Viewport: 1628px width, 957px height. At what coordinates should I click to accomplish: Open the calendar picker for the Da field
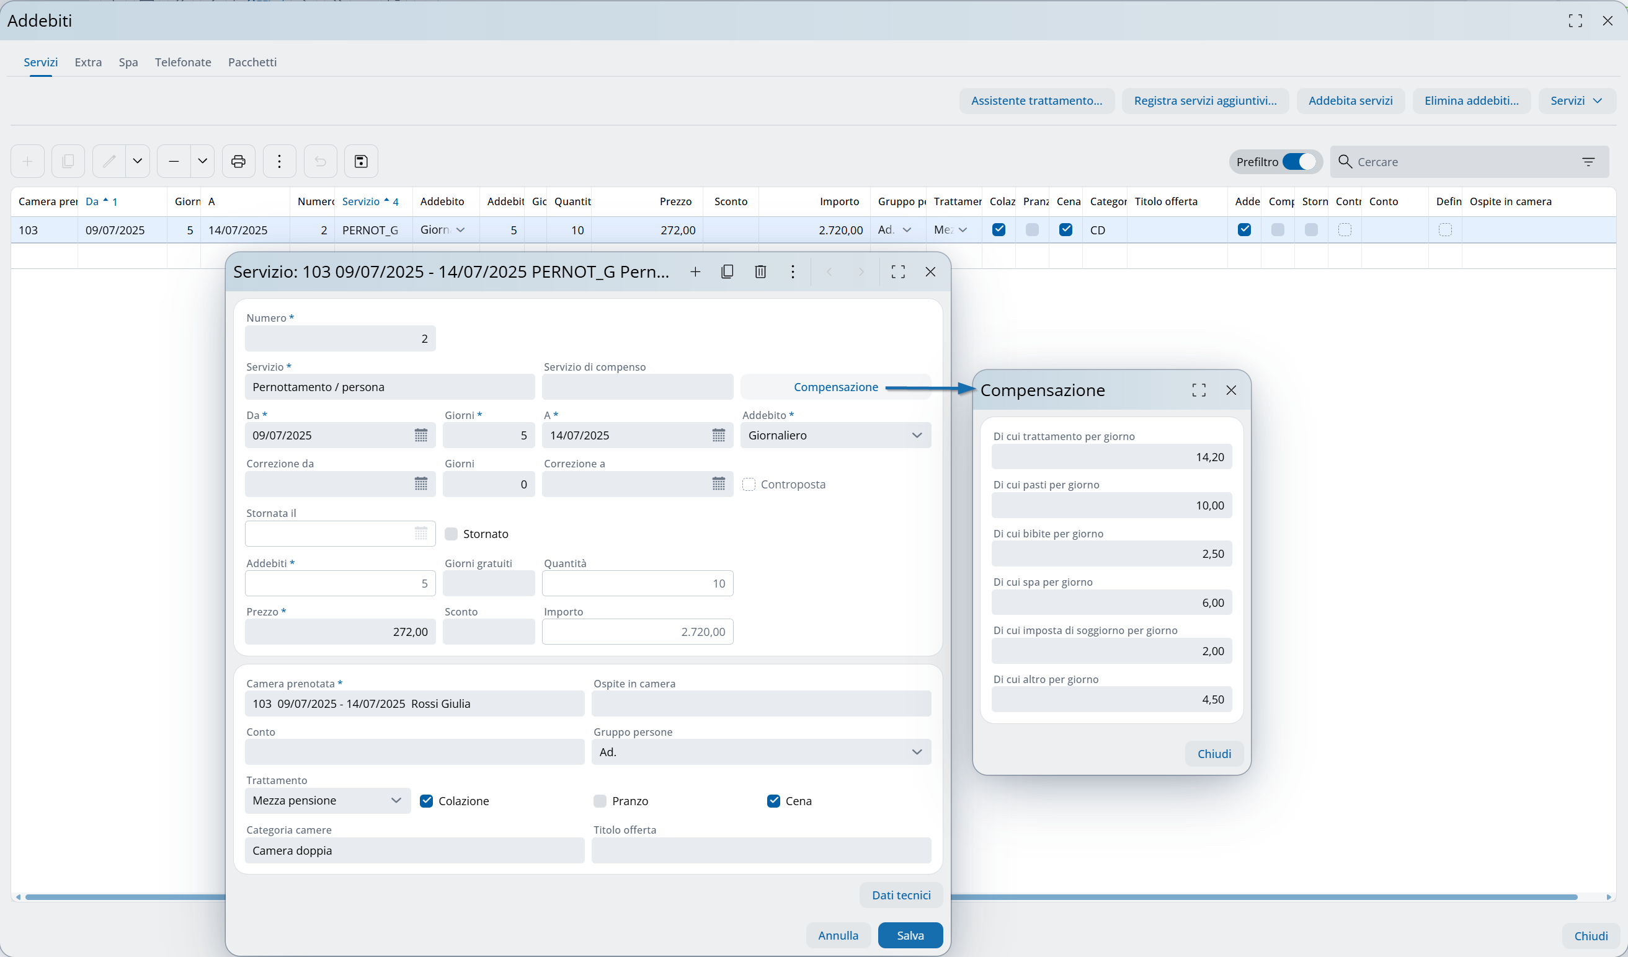click(421, 435)
